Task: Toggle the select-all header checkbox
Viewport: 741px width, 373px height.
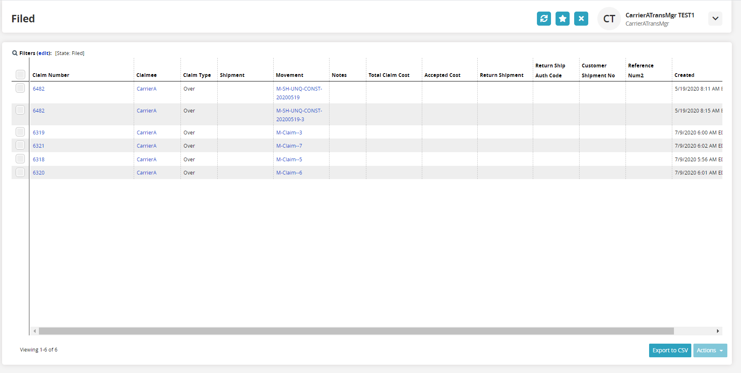Action: tap(20, 74)
